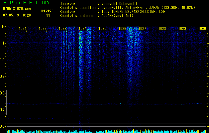Click the HROFFT 1.0.0 title text
This screenshot has height=133, width=209.
(26, 3)
